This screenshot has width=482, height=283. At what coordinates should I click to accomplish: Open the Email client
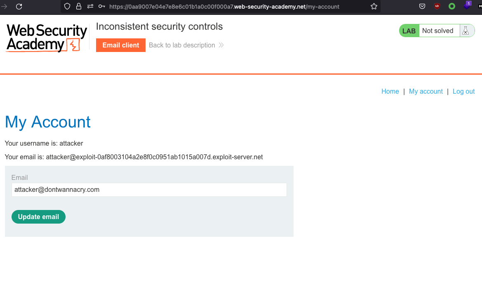coord(121,45)
